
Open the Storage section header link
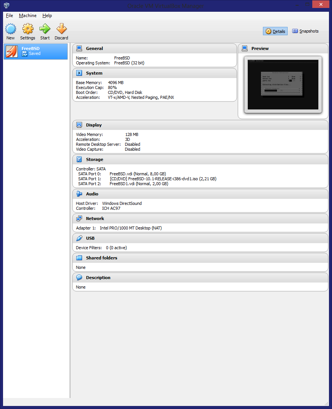point(94,160)
